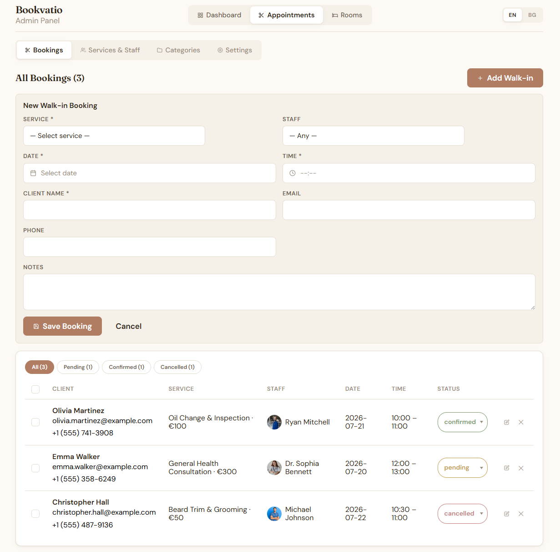Click the CLIENT column header
Viewport: 560px width, 552px height.
(63, 389)
